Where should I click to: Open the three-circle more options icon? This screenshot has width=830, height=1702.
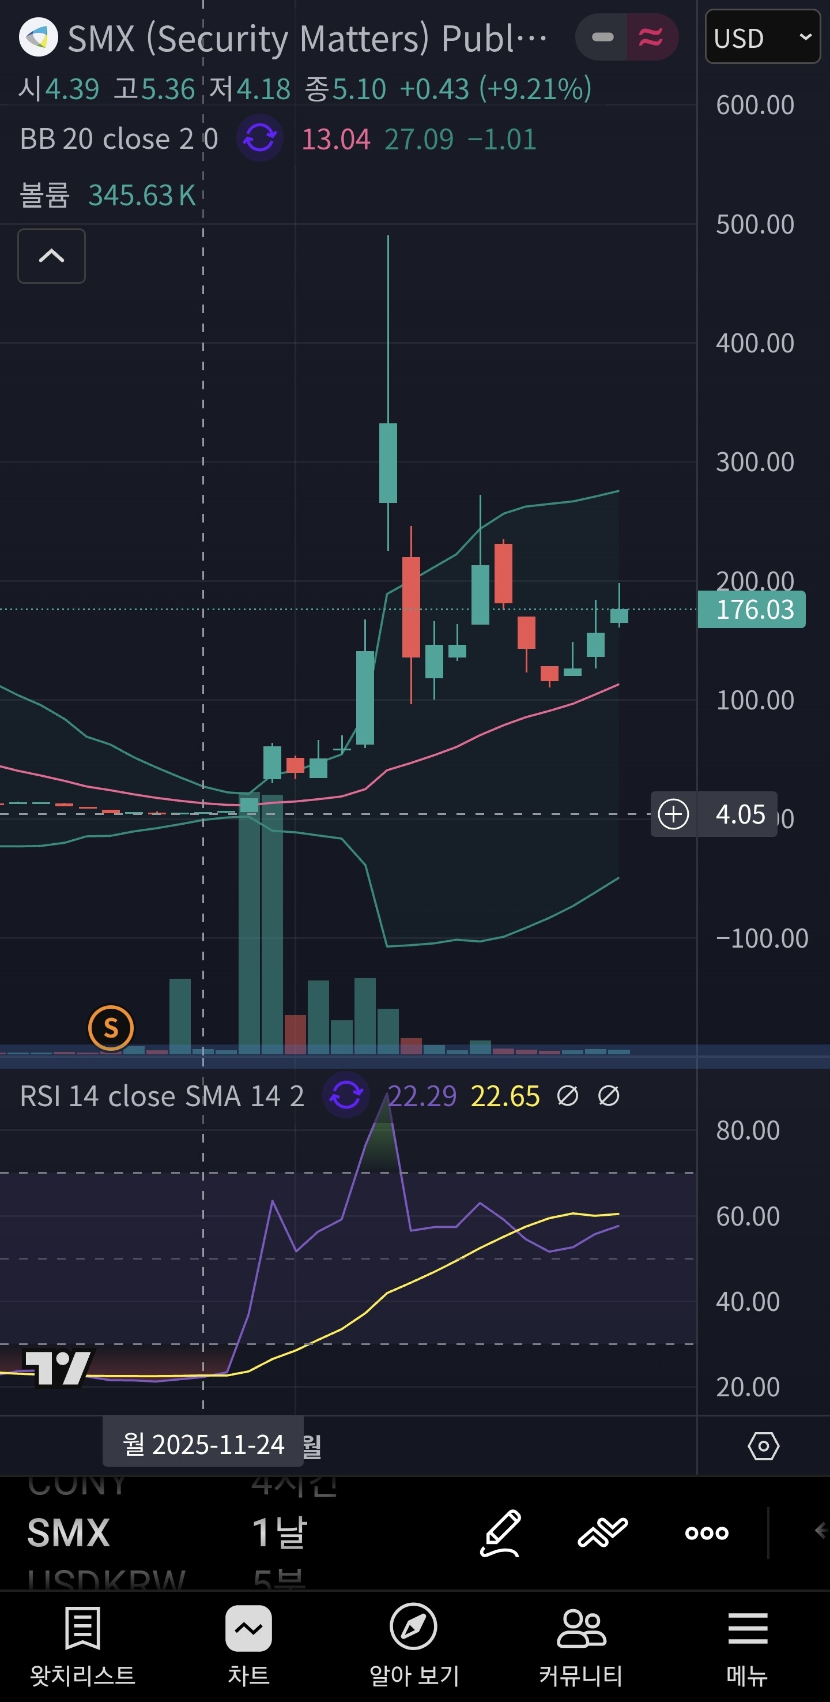click(x=707, y=1533)
